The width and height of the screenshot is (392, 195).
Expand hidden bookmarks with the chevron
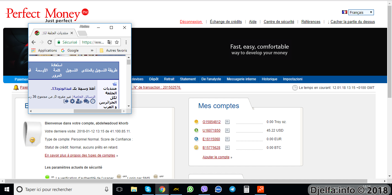[x=92, y=50]
